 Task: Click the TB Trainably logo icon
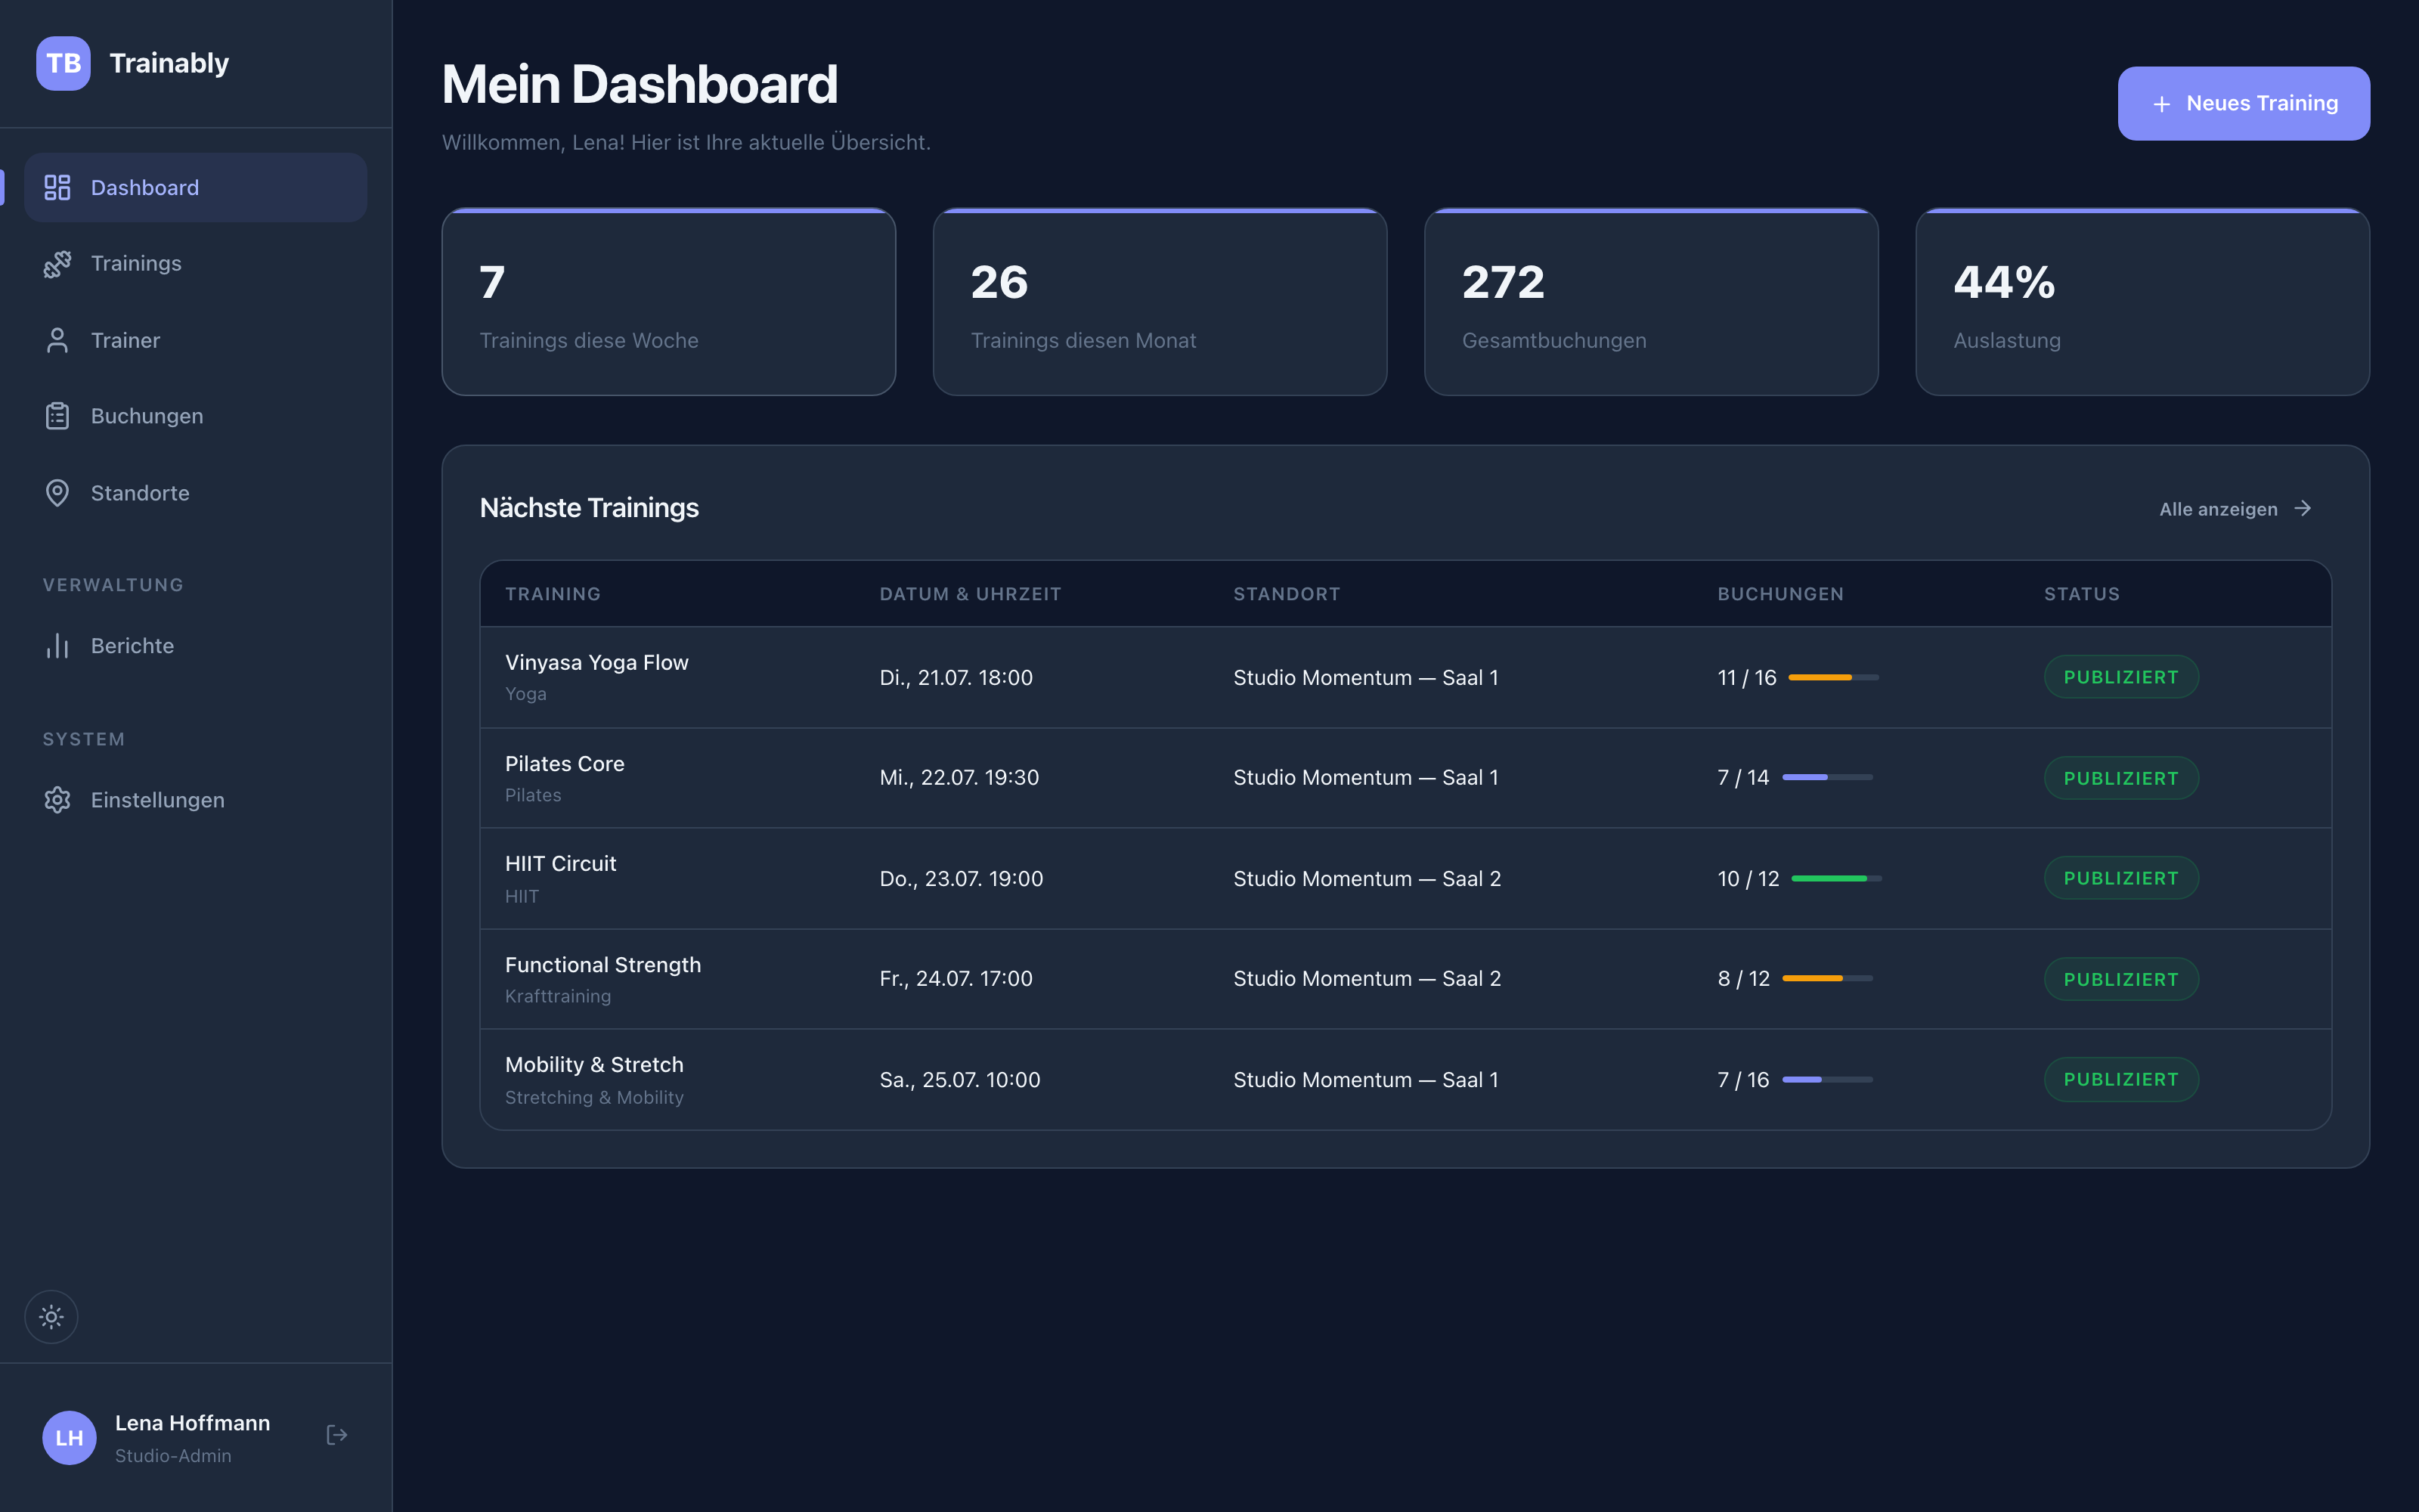[63, 63]
